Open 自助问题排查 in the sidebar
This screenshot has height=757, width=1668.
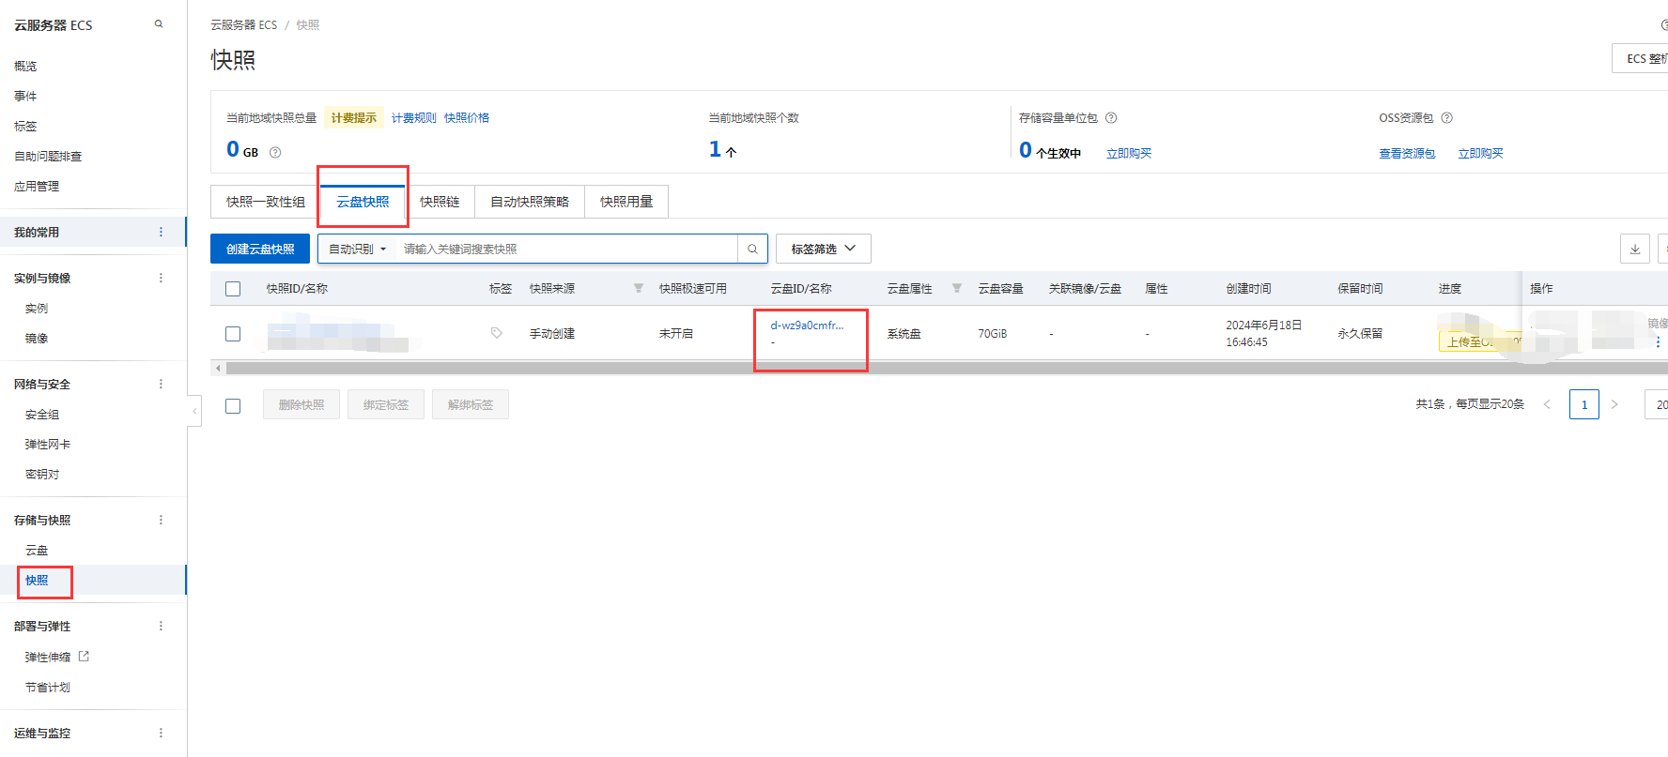click(48, 156)
